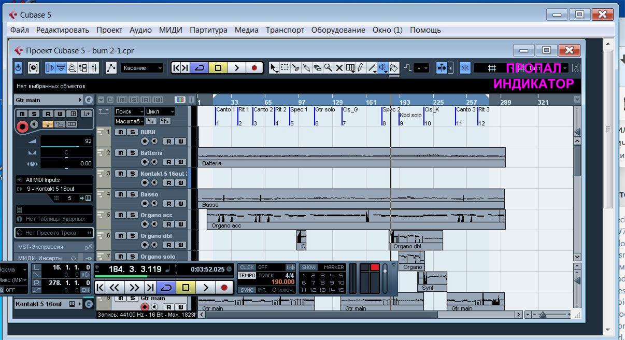Toggle TEMPO track button in transport
The height and width of the screenshot is (340, 625).
tap(247, 276)
